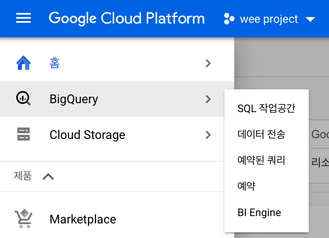Click the blue home icon
This screenshot has height=238, width=329.
[x=23, y=63]
